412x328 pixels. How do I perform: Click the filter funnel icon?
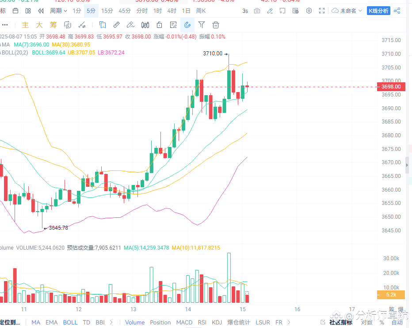(201, 25)
